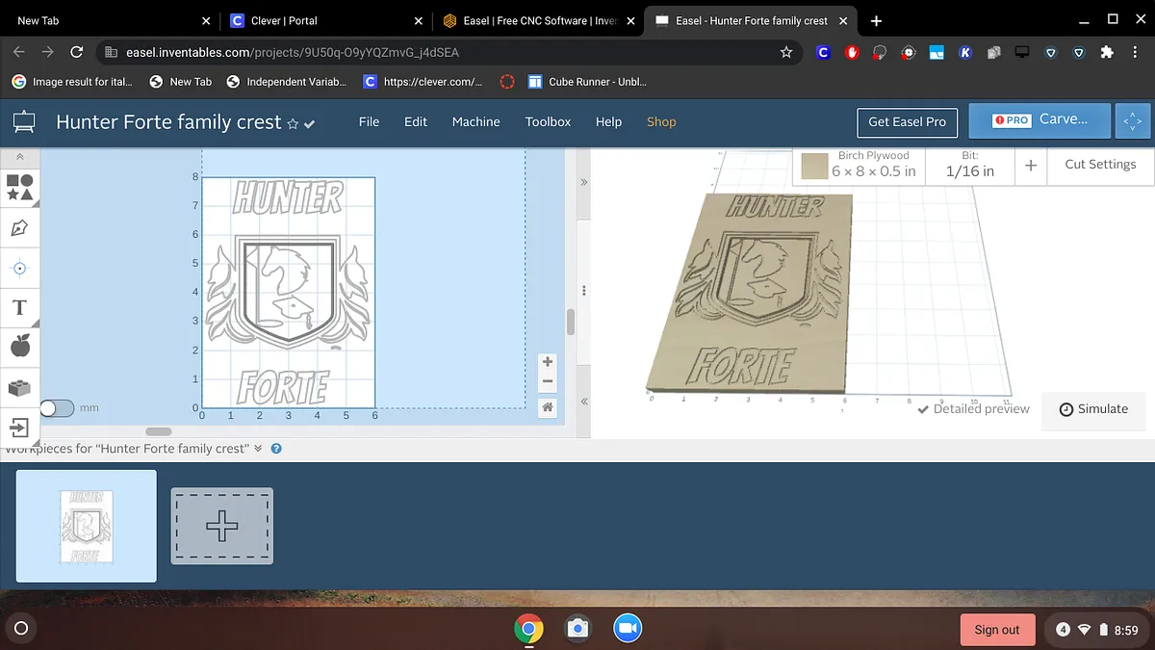Collapse the left tool sidebar

click(x=20, y=156)
